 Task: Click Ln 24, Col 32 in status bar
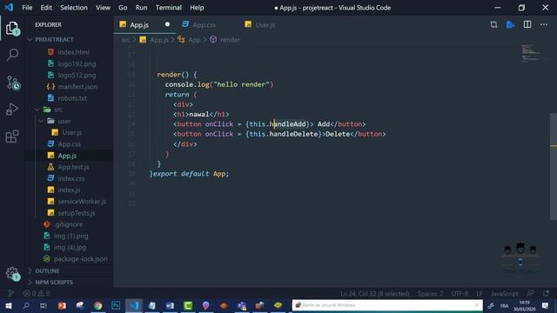374,294
